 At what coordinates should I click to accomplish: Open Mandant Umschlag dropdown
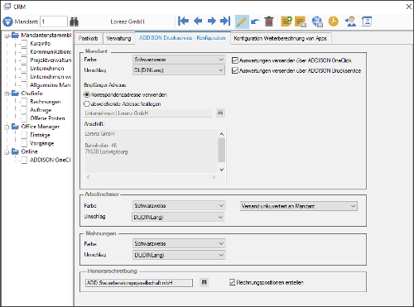pyautogui.click(x=179, y=70)
